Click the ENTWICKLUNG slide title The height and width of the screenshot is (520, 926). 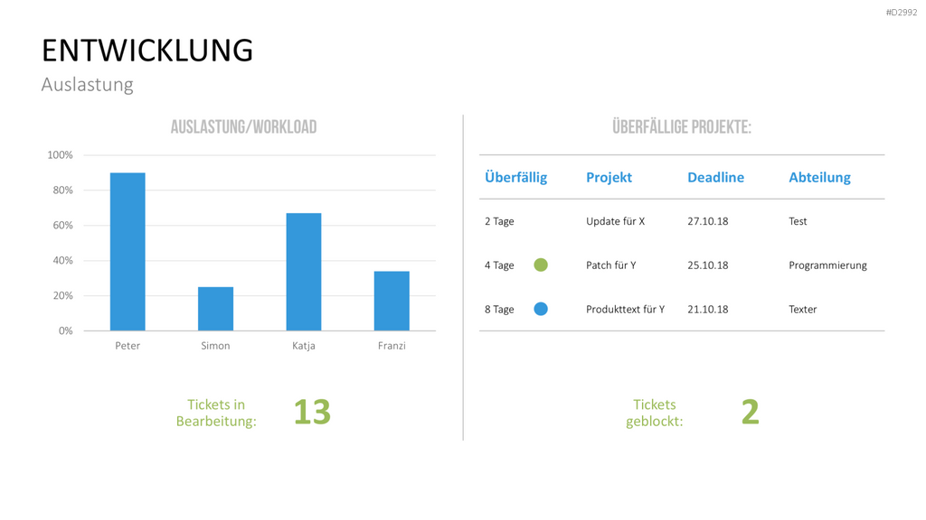pyautogui.click(x=147, y=51)
